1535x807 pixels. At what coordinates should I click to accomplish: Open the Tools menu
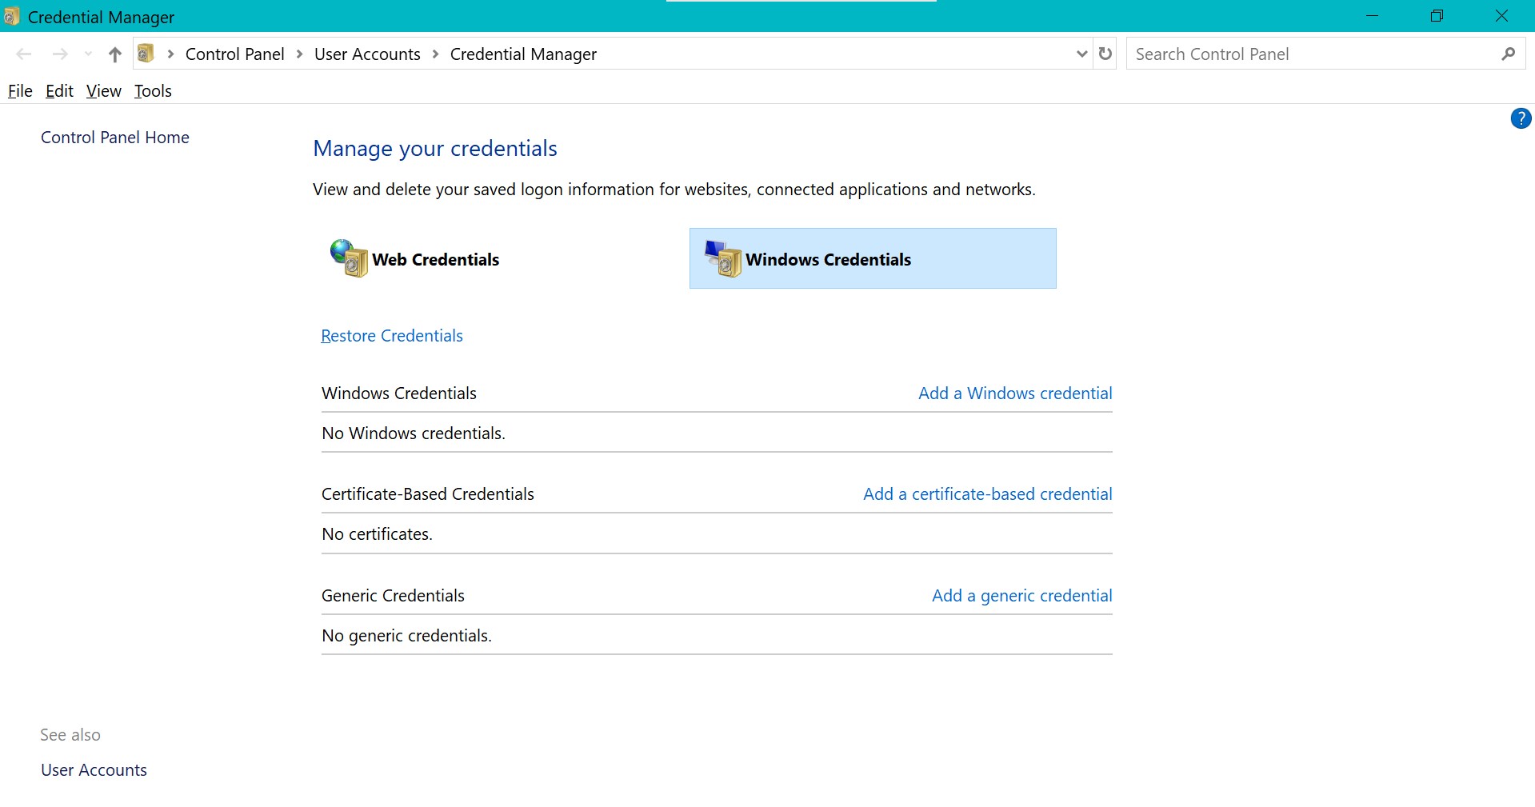tap(153, 90)
